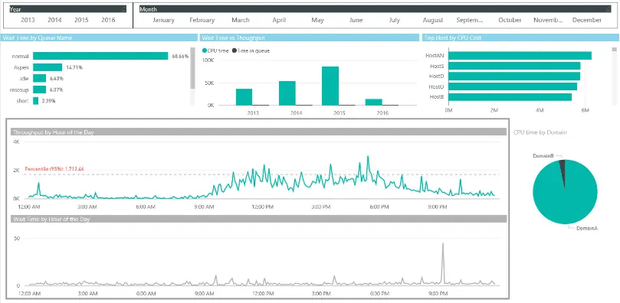Choose December in the Month slicer

(x=587, y=20)
